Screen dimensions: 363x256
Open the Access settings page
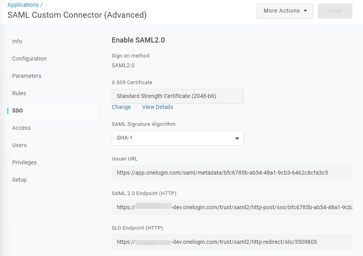coord(21,128)
